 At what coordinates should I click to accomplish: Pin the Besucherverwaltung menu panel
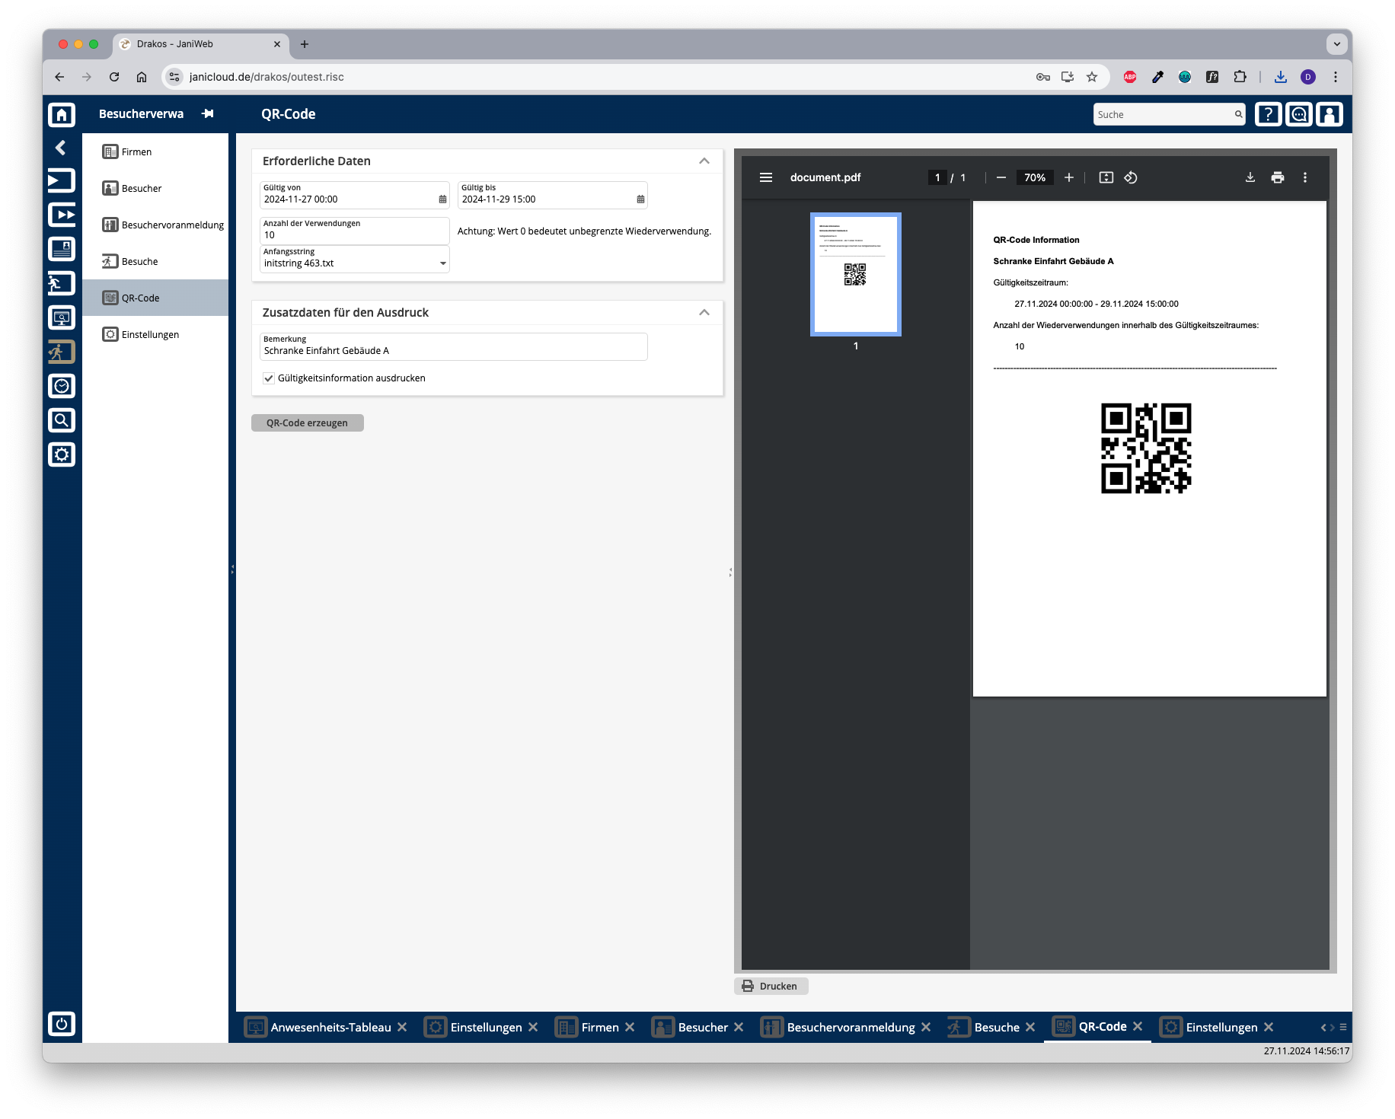click(208, 113)
